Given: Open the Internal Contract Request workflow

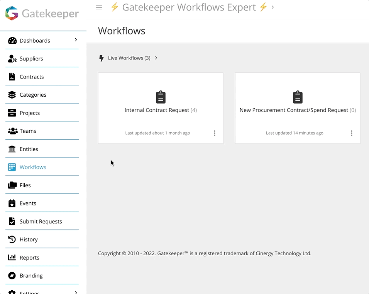Looking at the screenshot, I should 161,108.
